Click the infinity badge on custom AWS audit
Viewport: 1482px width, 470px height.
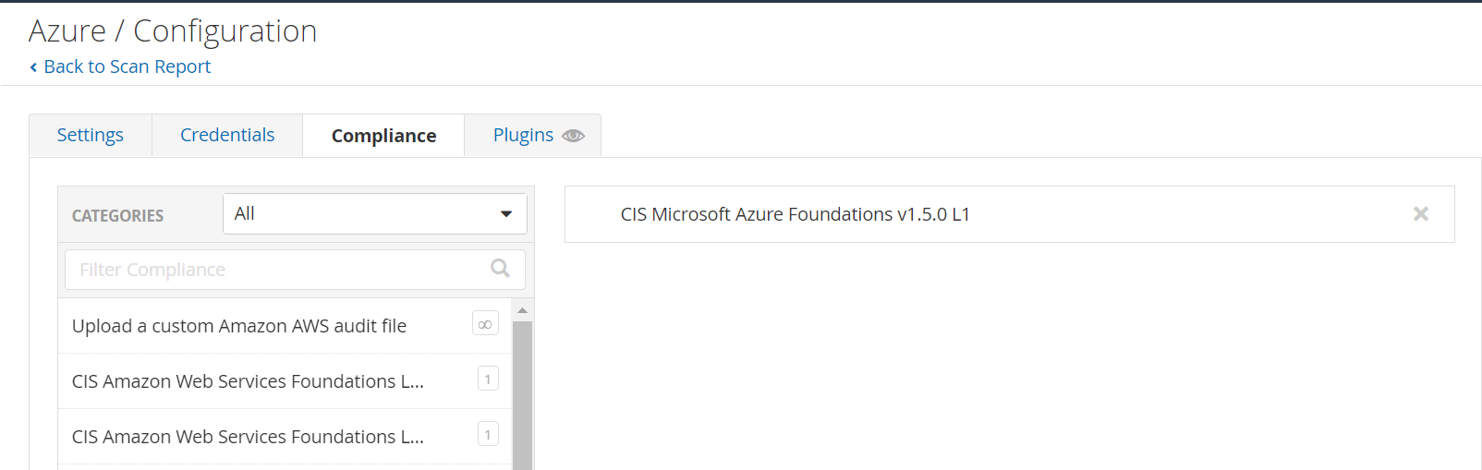(x=485, y=324)
